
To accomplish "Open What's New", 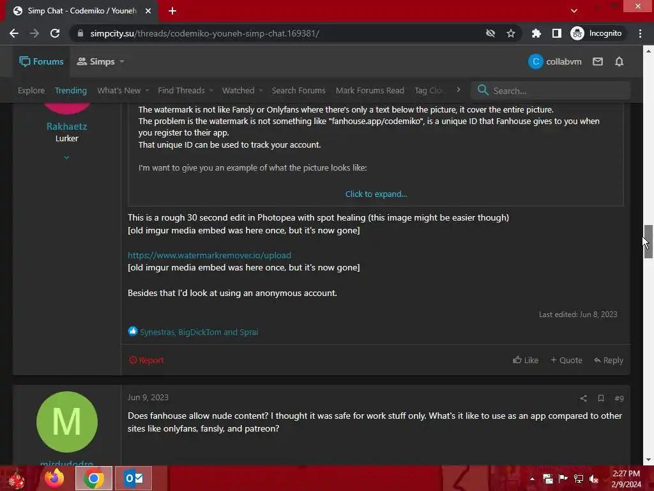I will pos(119,91).
